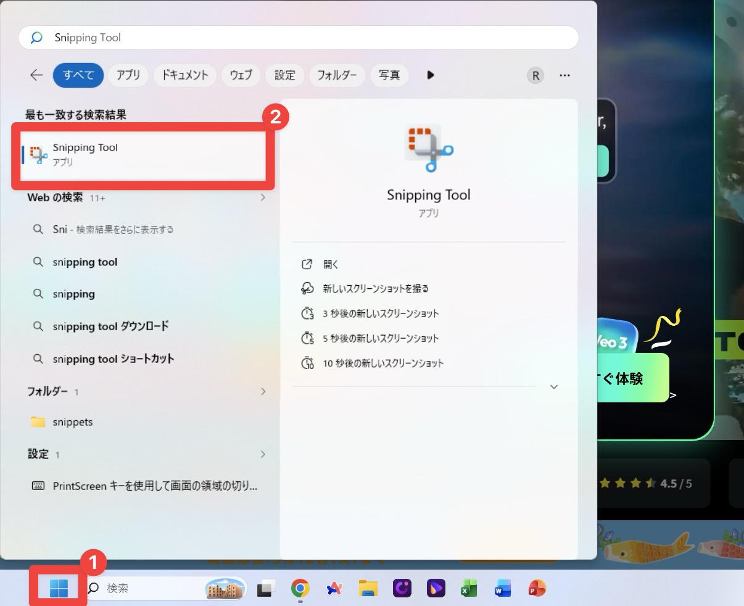
Task: Show more filter categories with play arrow
Action: (431, 75)
